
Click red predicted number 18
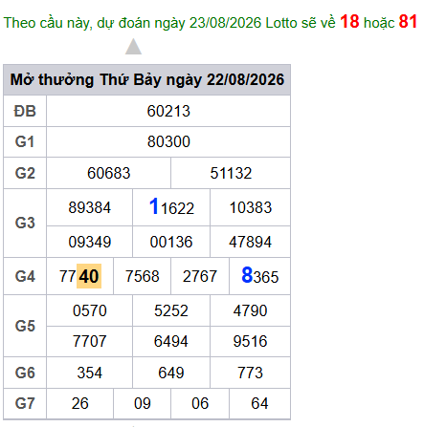point(349,22)
